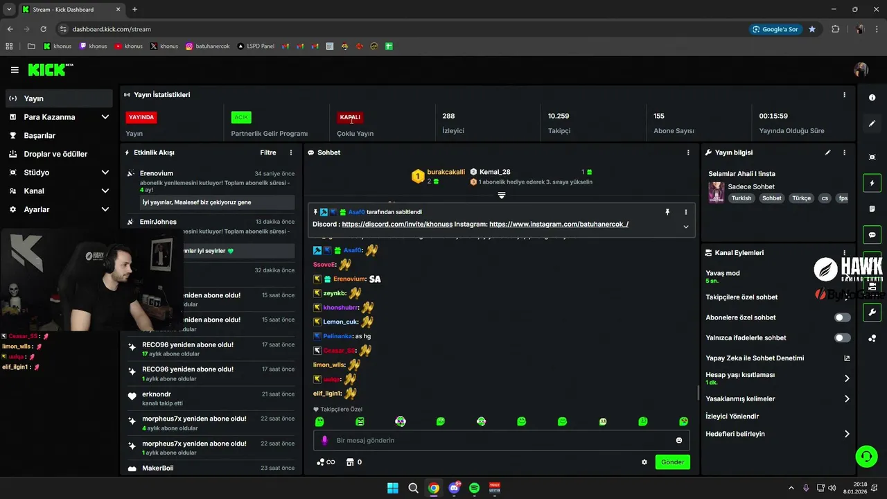
Task: Send the chat message with Gönder
Action: (672, 462)
